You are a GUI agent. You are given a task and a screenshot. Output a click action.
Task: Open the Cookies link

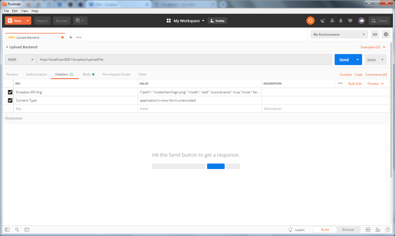tap(346, 74)
